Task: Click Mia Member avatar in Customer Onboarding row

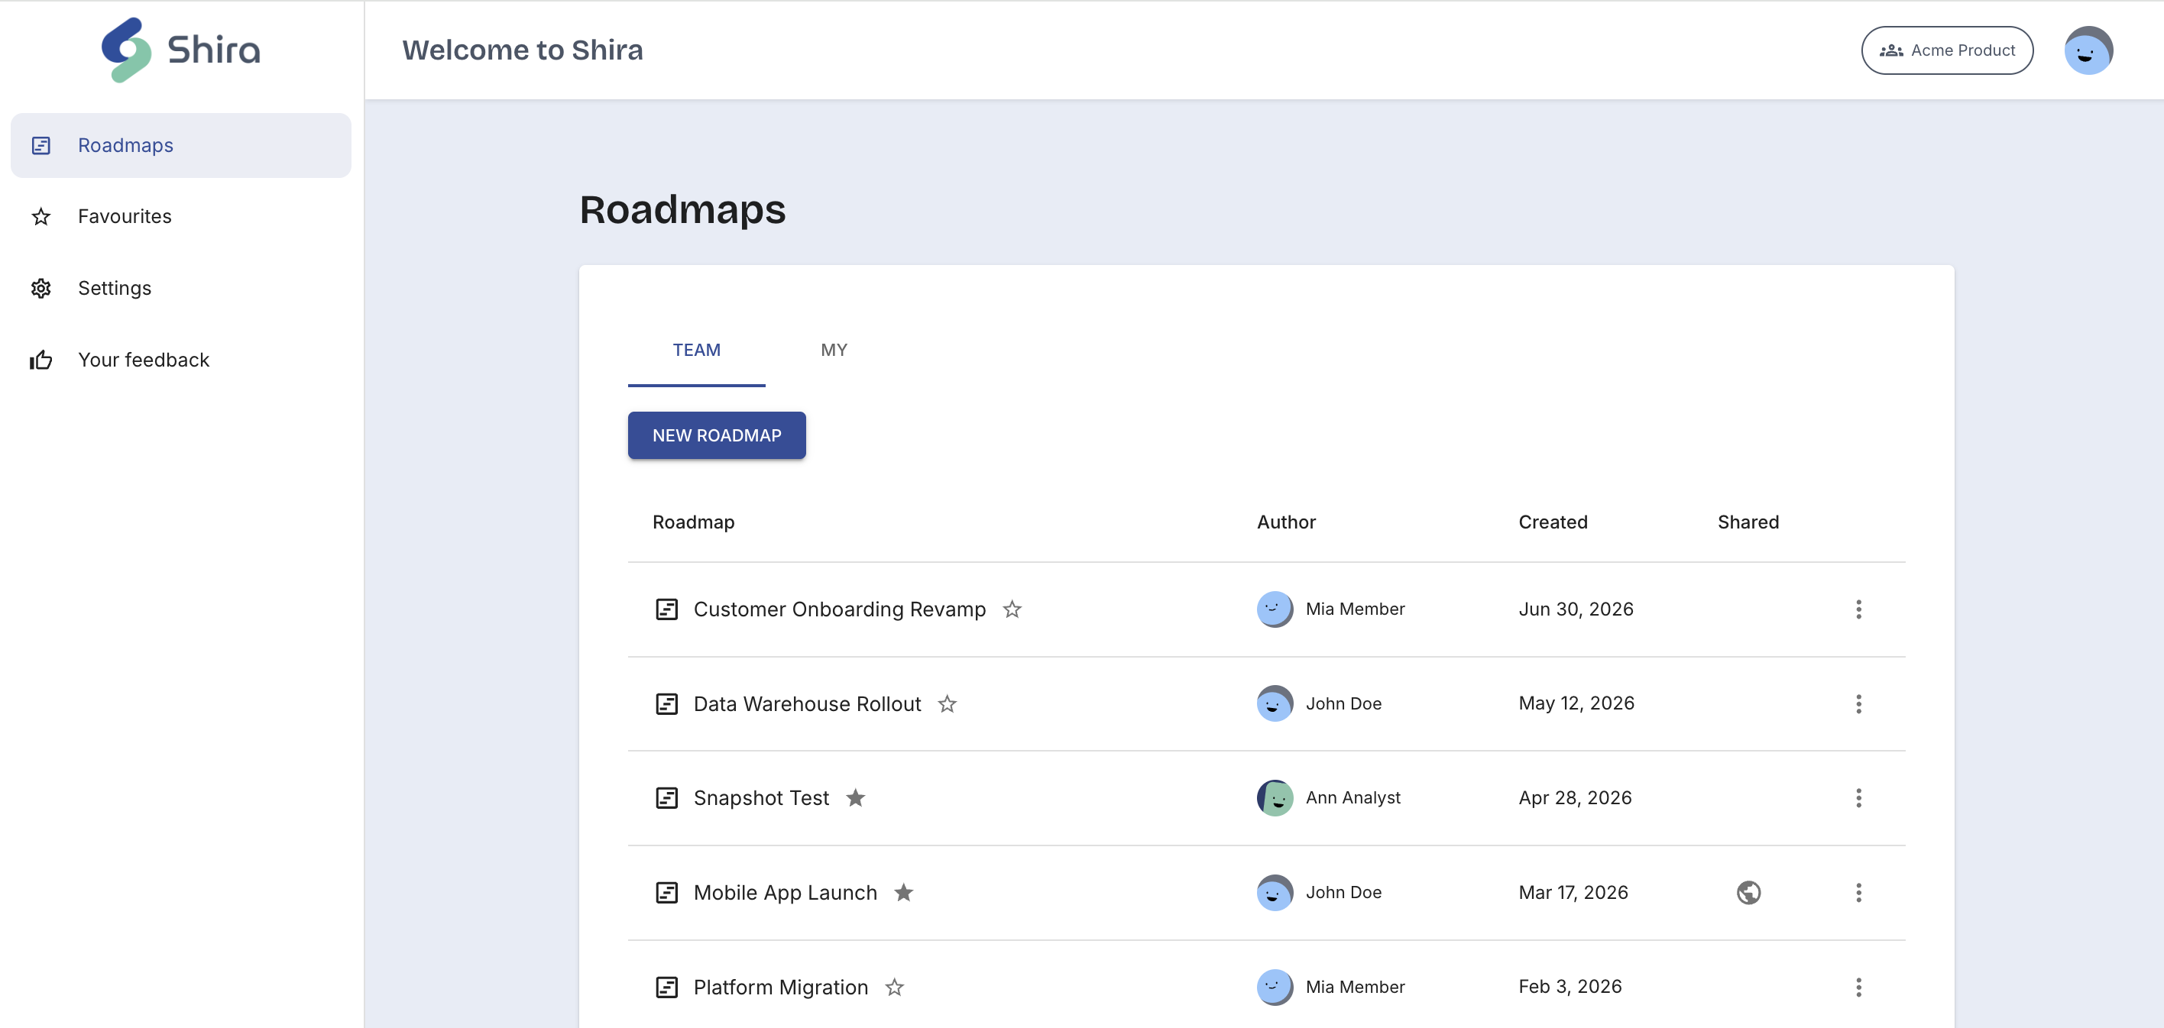Action: (1275, 609)
